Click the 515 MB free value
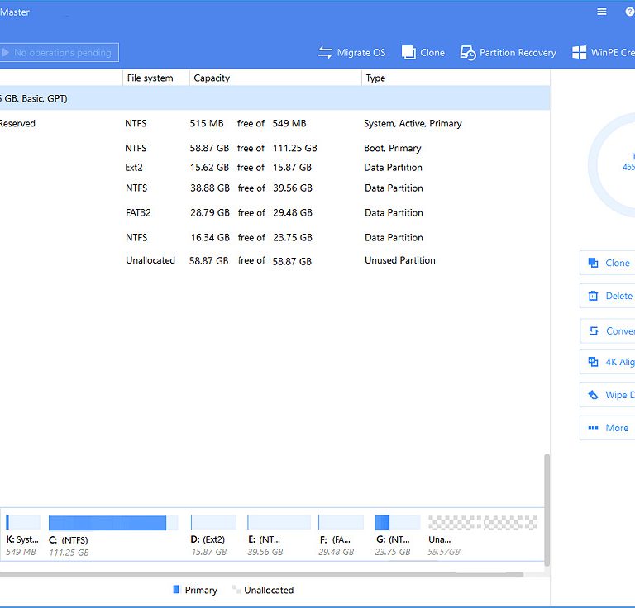This screenshot has height=608, width=635. [x=207, y=123]
